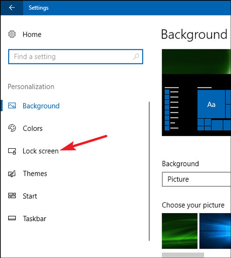231x258 pixels.
Task: Open the Taskbar settings label
Action: [34, 219]
